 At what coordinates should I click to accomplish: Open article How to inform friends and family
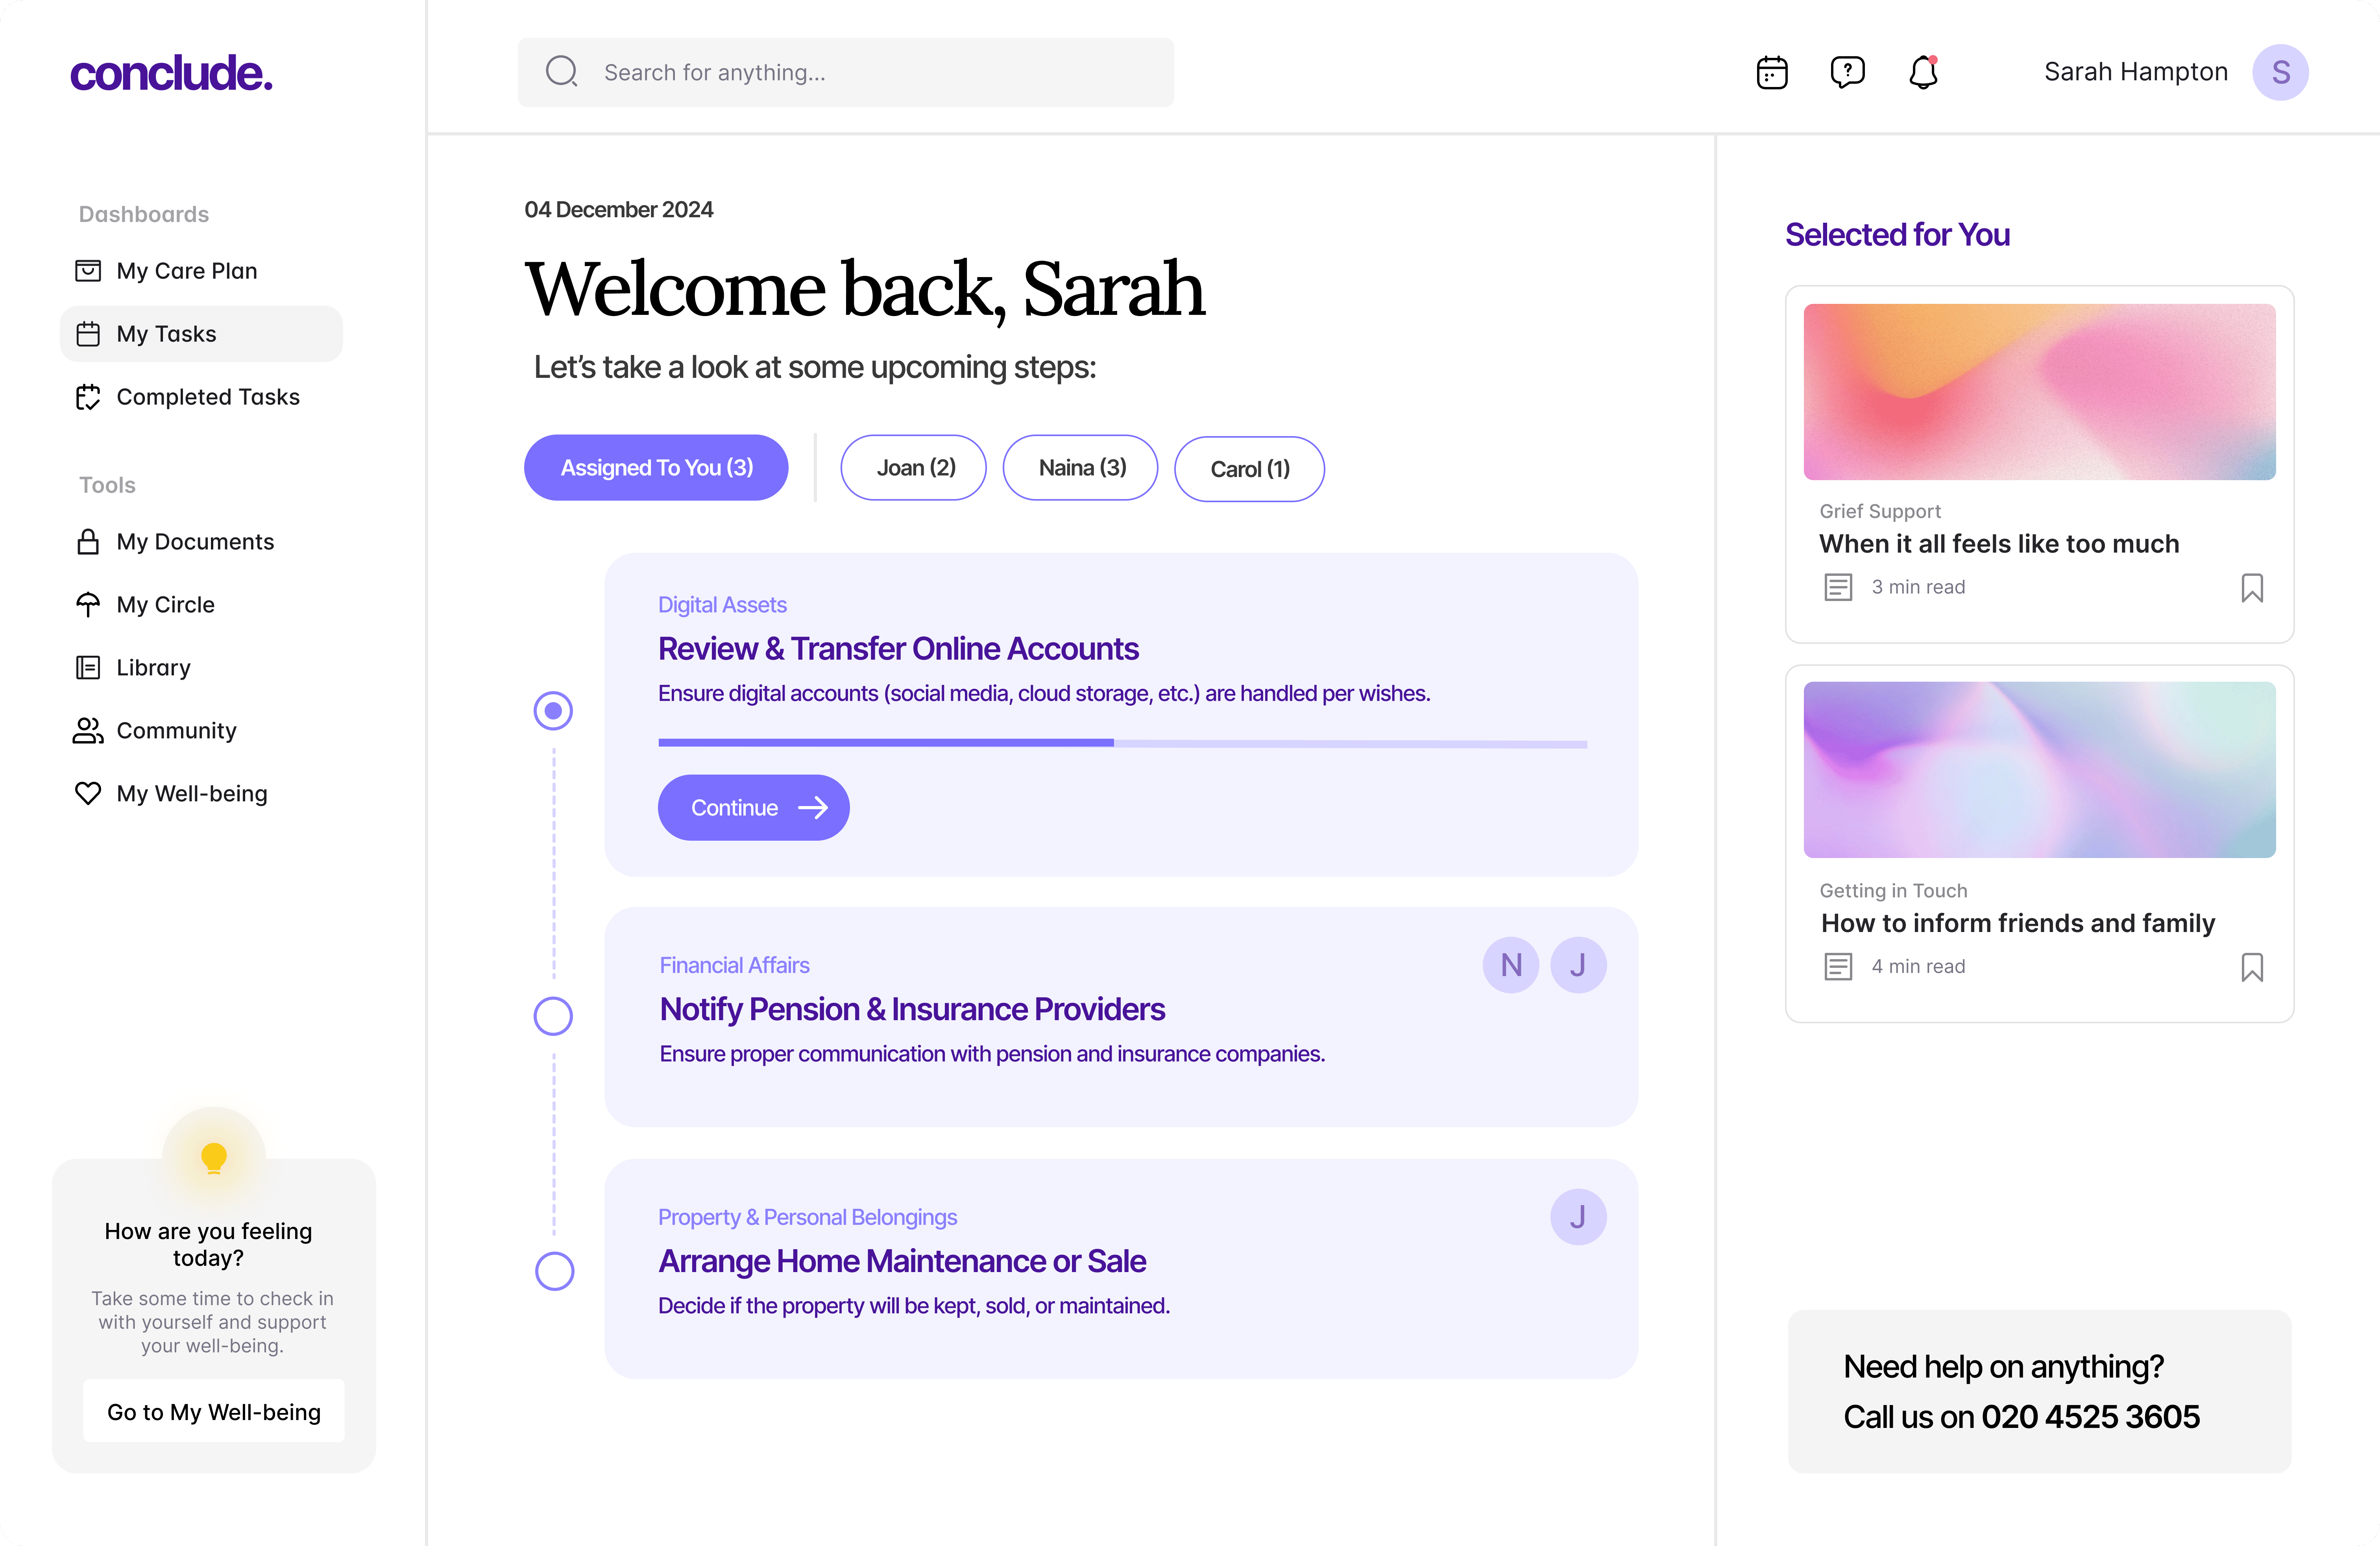2018,923
